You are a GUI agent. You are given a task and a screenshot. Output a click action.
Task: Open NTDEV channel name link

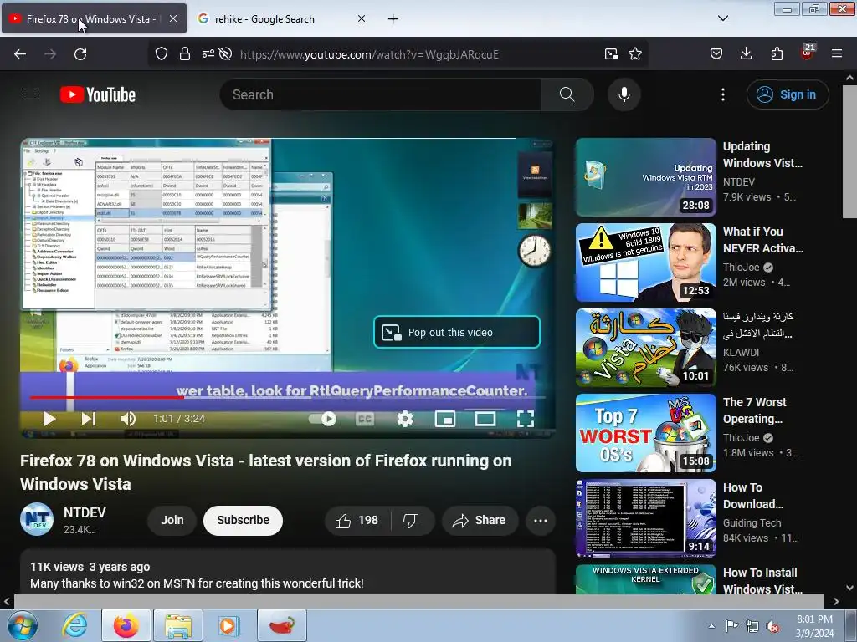click(x=85, y=512)
